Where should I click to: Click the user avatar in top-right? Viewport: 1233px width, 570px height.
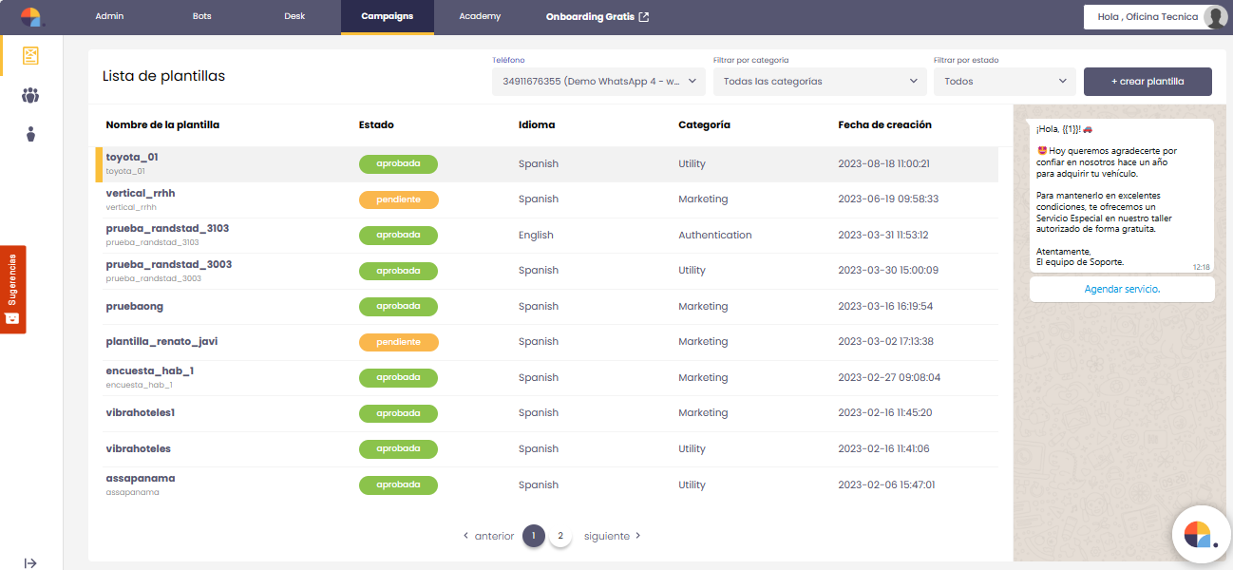click(1215, 17)
